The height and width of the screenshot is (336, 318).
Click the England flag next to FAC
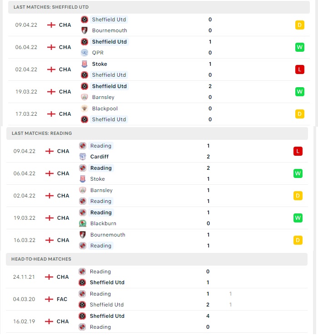49,299
